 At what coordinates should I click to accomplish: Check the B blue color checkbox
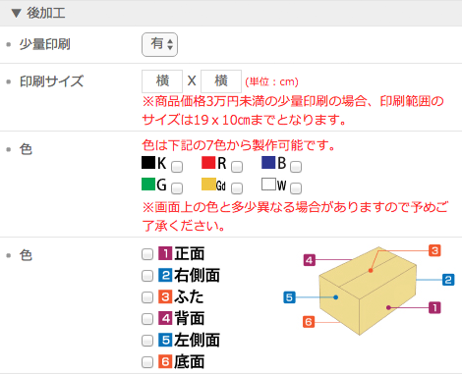296,167
